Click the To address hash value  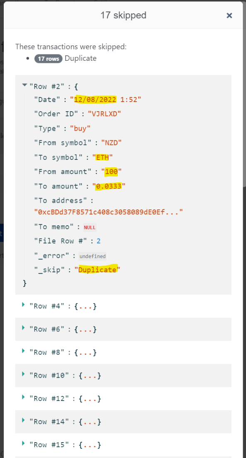pyautogui.click(x=109, y=212)
